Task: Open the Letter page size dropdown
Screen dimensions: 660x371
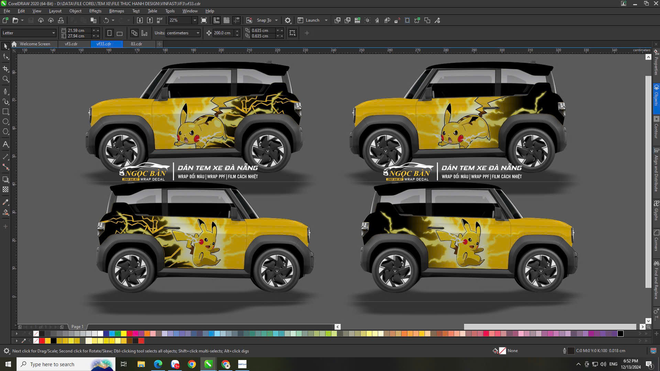Action: click(53, 33)
